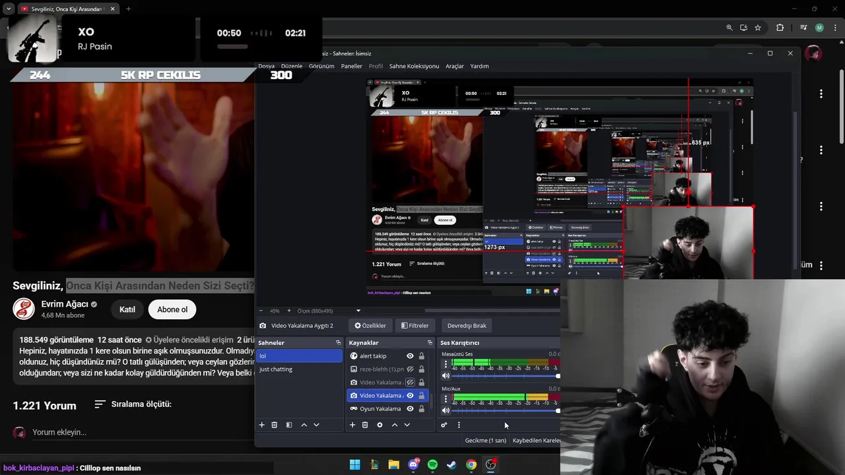This screenshot has height=475, width=845.
Task: Add a new scene in Sahneler panel
Action: pos(261,425)
